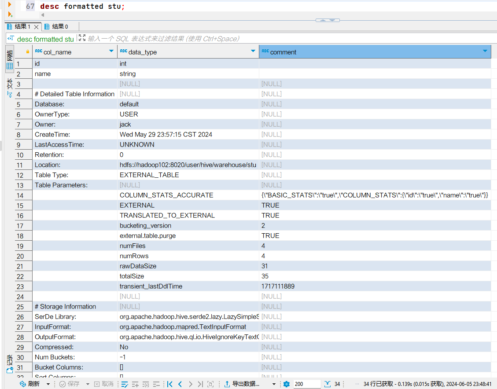
Task: Select the CreateTime value Wed May 29 cell
Action: click(x=188, y=134)
